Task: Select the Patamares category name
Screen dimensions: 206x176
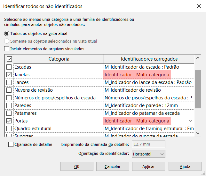Action: (x=26, y=113)
